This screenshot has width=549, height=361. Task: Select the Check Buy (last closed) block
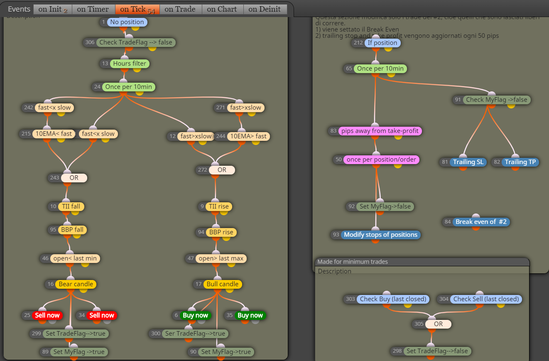[x=393, y=299]
